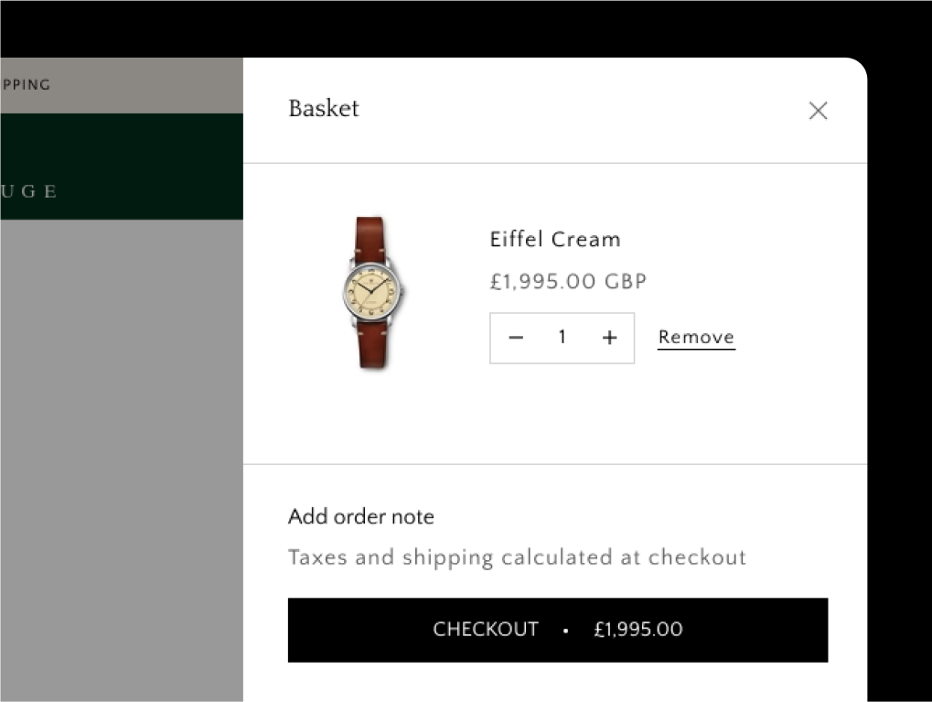Click the £1,995.00 total on the checkout button
The image size is (932, 702).
pyautogui.click(x=637, y=630)
